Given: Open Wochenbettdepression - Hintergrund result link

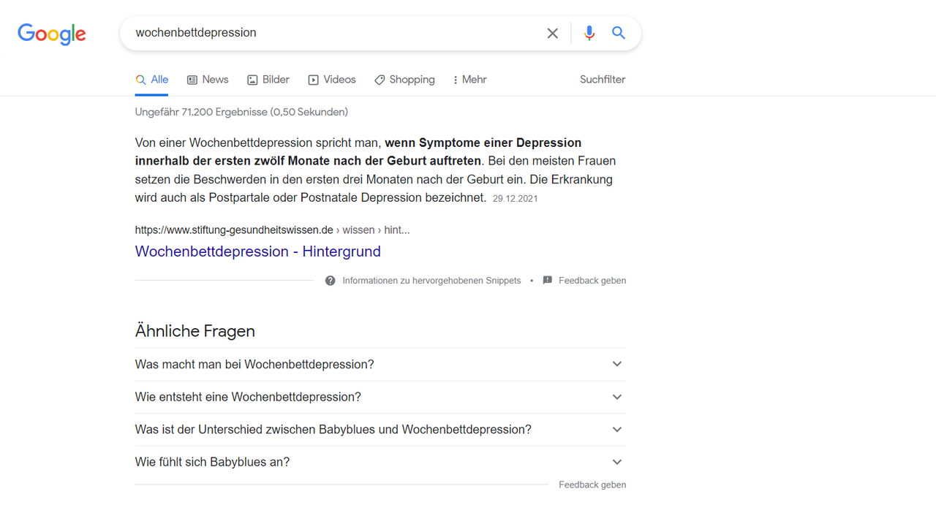Looking at the screenshot, I should [x=258, y=251].
